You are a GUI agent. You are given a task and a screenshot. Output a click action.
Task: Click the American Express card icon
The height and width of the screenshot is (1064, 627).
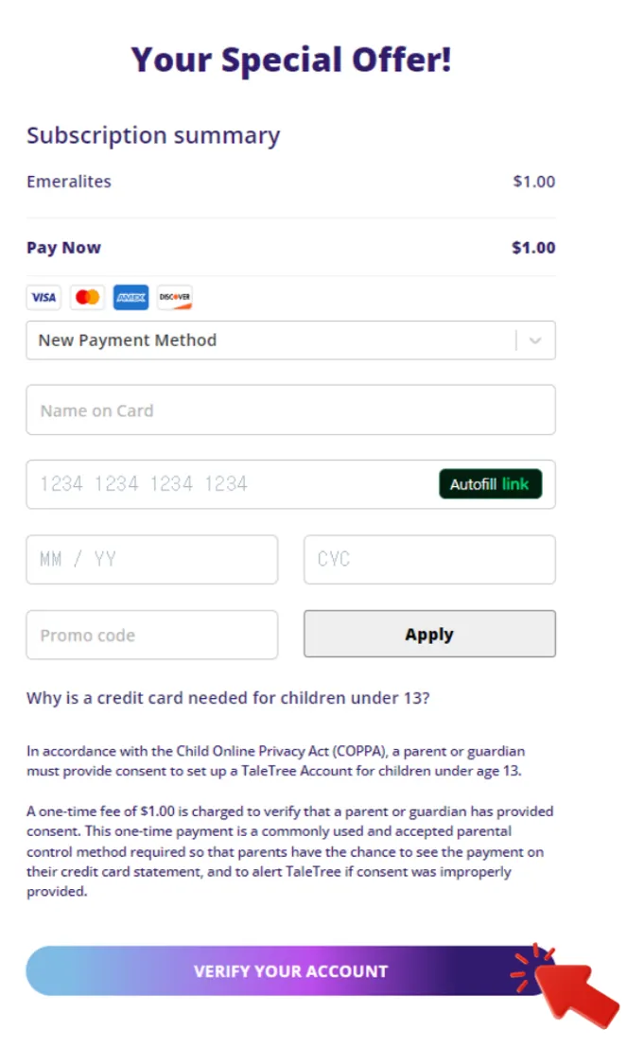[131, 298]
